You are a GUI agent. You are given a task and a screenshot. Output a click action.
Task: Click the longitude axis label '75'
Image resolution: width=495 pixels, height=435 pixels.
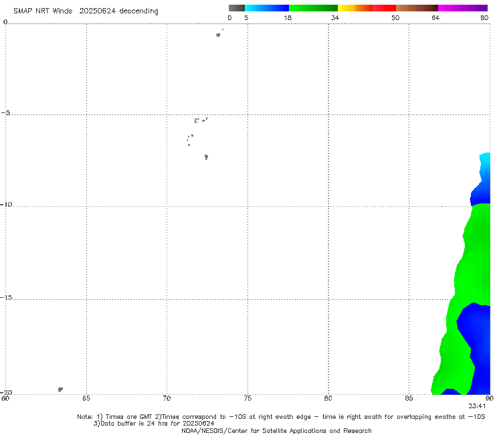coord(248,398)
